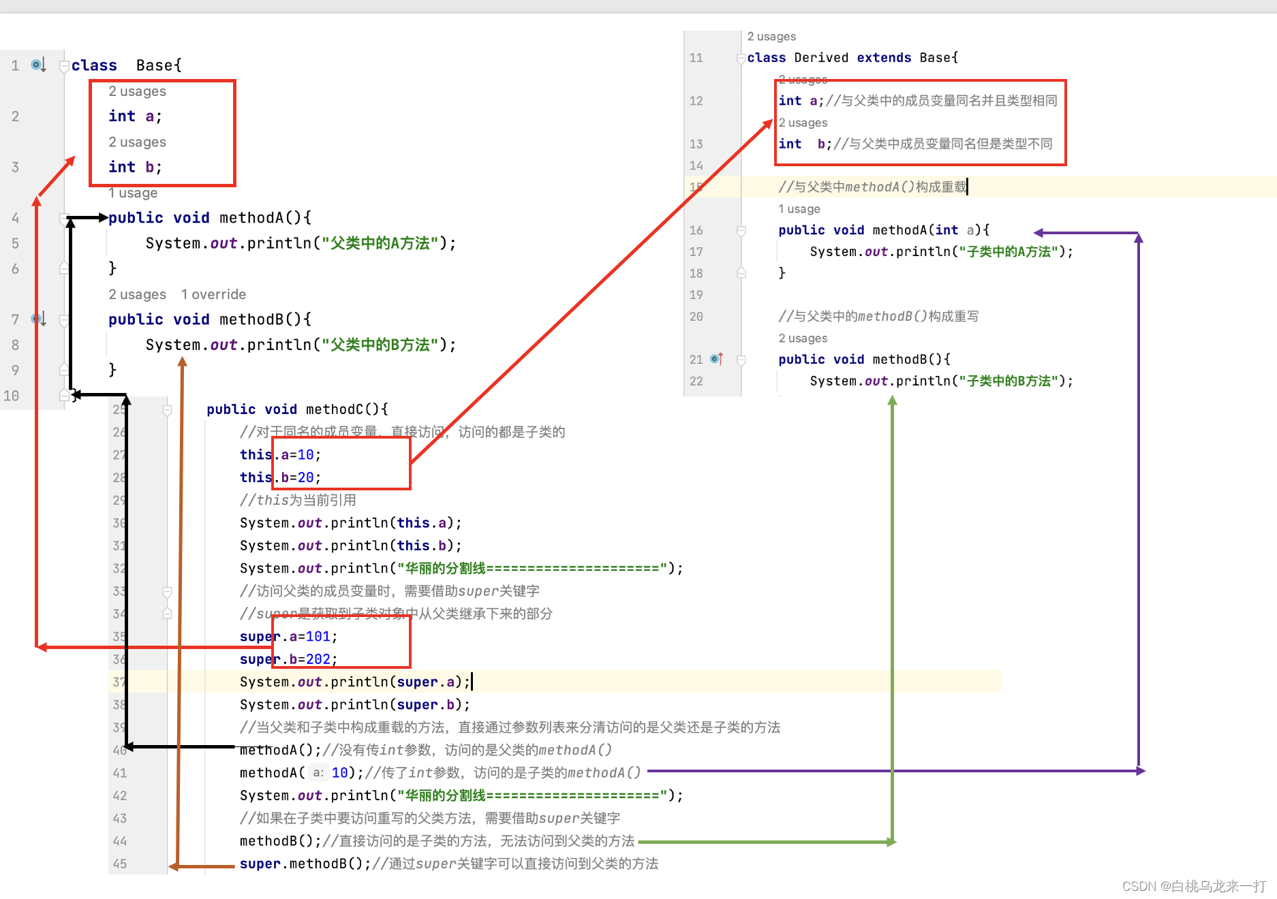The width and height of the screenshot is (1277, 899).
Task: Open '1 usage' hint above methodA(int a)
Action: point(799,208)
